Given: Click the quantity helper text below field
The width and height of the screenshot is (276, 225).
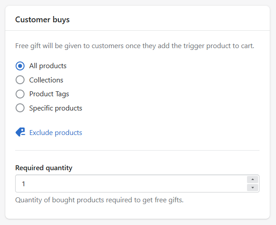Looking at the screenshot, I should point(99,200).
